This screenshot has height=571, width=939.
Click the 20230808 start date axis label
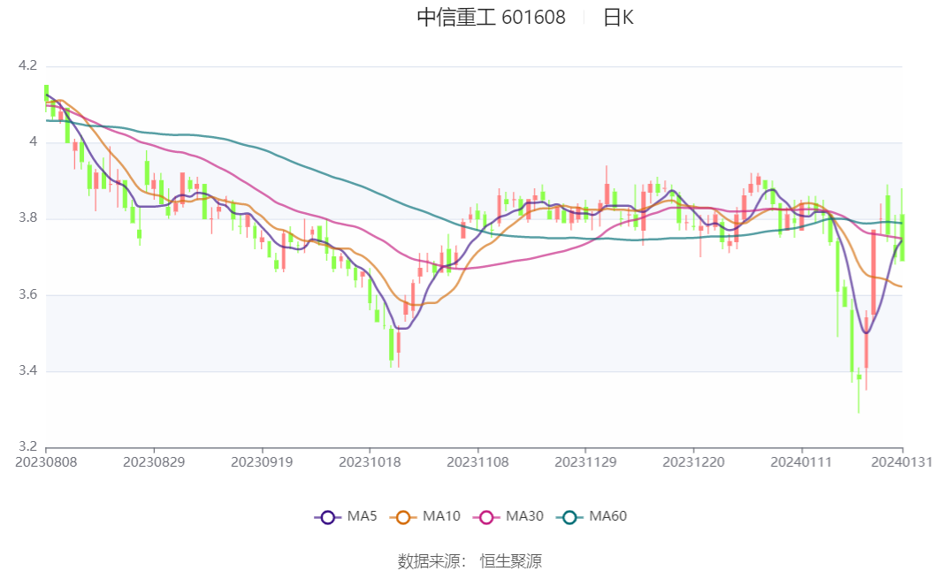pyautogui.click(x=46, y=462)
